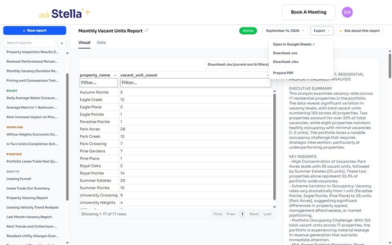Click the University Heights cell

pyautogui.click(x=98, y=203)
